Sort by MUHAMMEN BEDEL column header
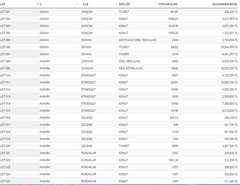Image resolution: width=240 pixels, height=185 pixels. click(x=225, y=4)
